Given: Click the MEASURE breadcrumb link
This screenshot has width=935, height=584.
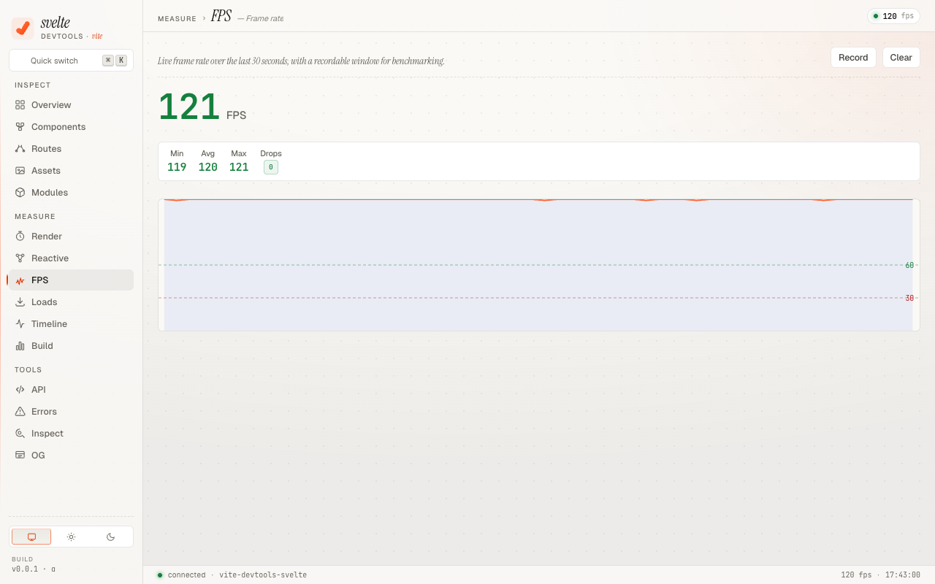Looking at the screenshot, I should 177,19.
